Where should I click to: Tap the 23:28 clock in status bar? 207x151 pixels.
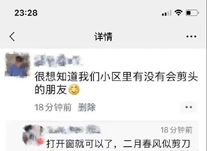(26, 13)
